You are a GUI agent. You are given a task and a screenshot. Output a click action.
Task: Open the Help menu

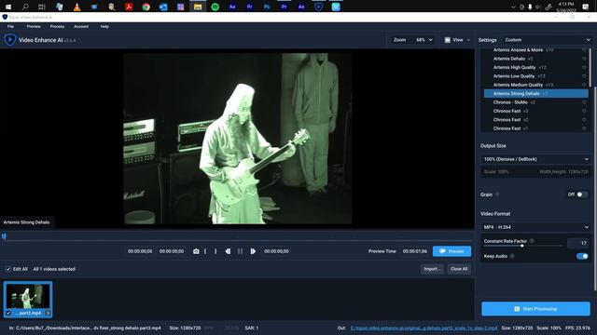click(104, 27)
